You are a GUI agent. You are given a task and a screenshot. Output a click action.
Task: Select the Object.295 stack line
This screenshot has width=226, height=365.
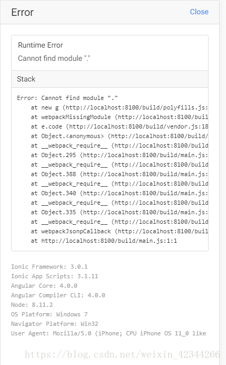(119, 156)
